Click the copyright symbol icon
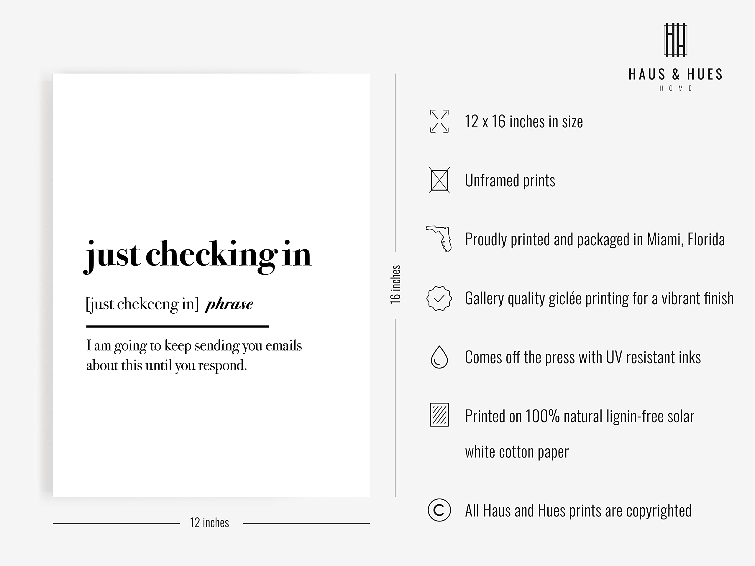755x566 pixels. pyautogui.click(x=439, y=510)
